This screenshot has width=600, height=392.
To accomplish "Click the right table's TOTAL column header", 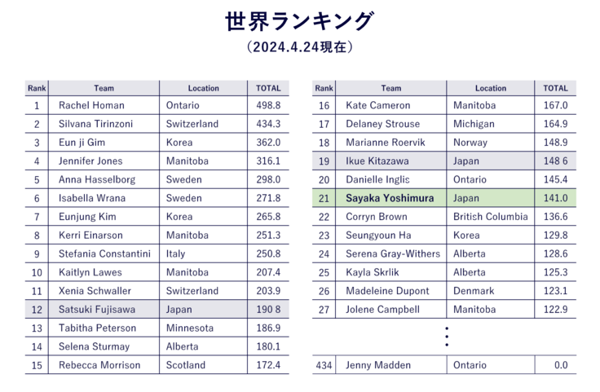I will [555, 88].
